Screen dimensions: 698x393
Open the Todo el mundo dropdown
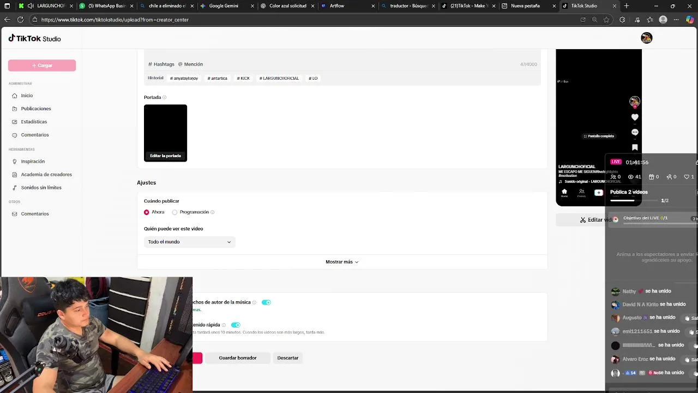[x=189, y=242]
